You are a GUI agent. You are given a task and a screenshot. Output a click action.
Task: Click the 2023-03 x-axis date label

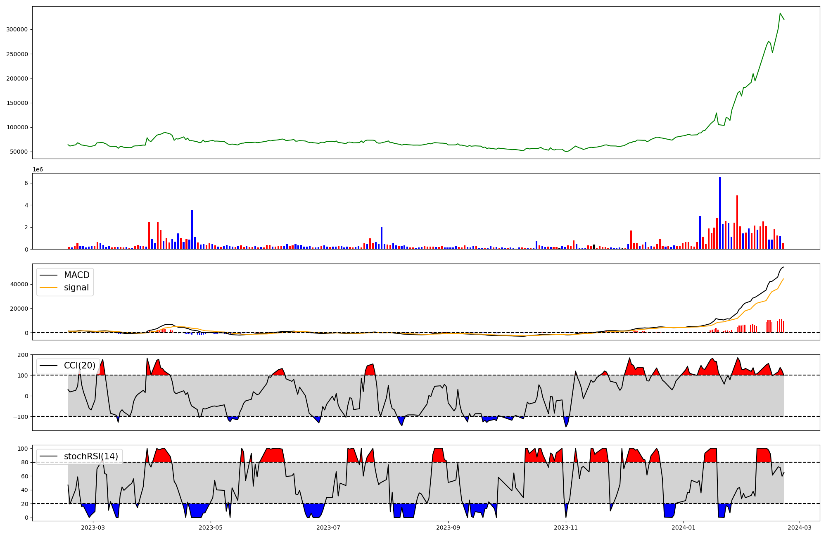93,527
